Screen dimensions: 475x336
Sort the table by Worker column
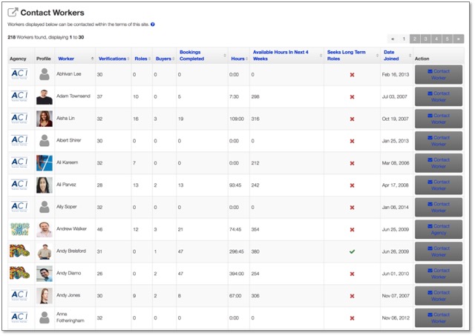(x=66, y=58)
